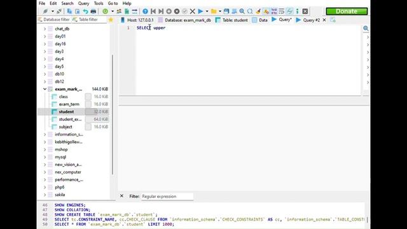Collapse the exam_mark_db database node
Viewport: 407px width, 229px height.
tap(45, 89)
